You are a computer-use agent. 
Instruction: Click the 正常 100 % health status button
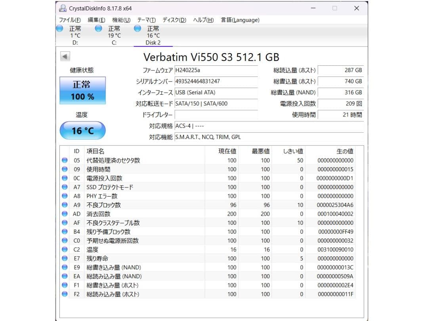pyautogui.click(x=82, y=90)
